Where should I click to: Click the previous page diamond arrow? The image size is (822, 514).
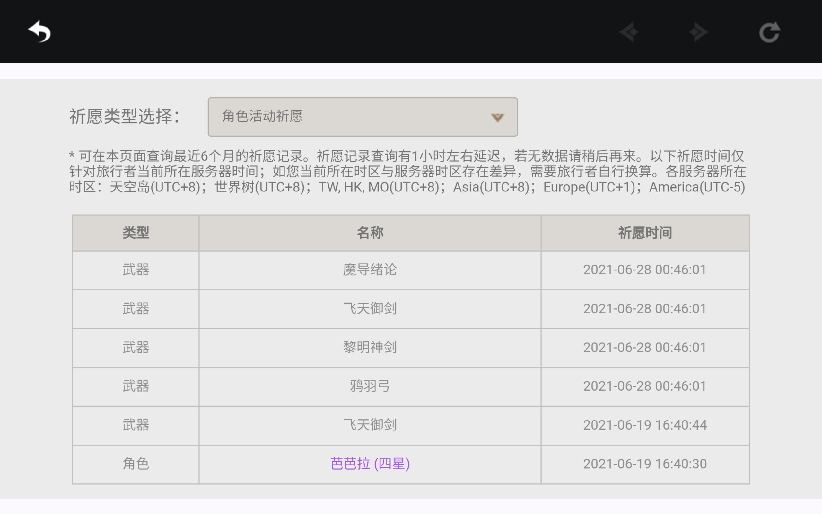629,32
